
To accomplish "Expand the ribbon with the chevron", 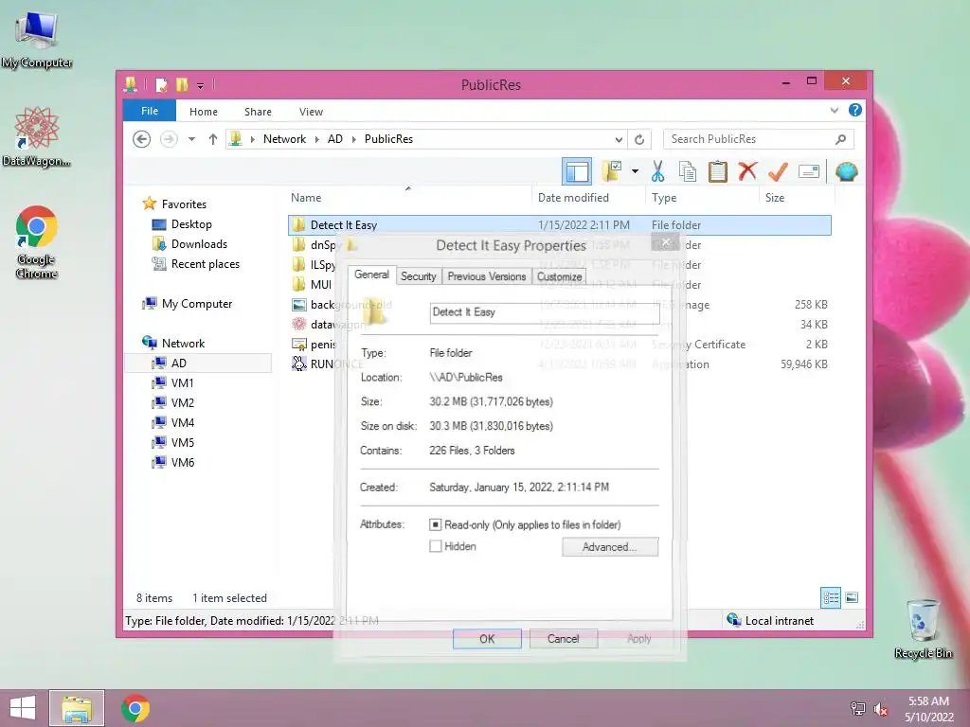I will click(x=834, y=111).
